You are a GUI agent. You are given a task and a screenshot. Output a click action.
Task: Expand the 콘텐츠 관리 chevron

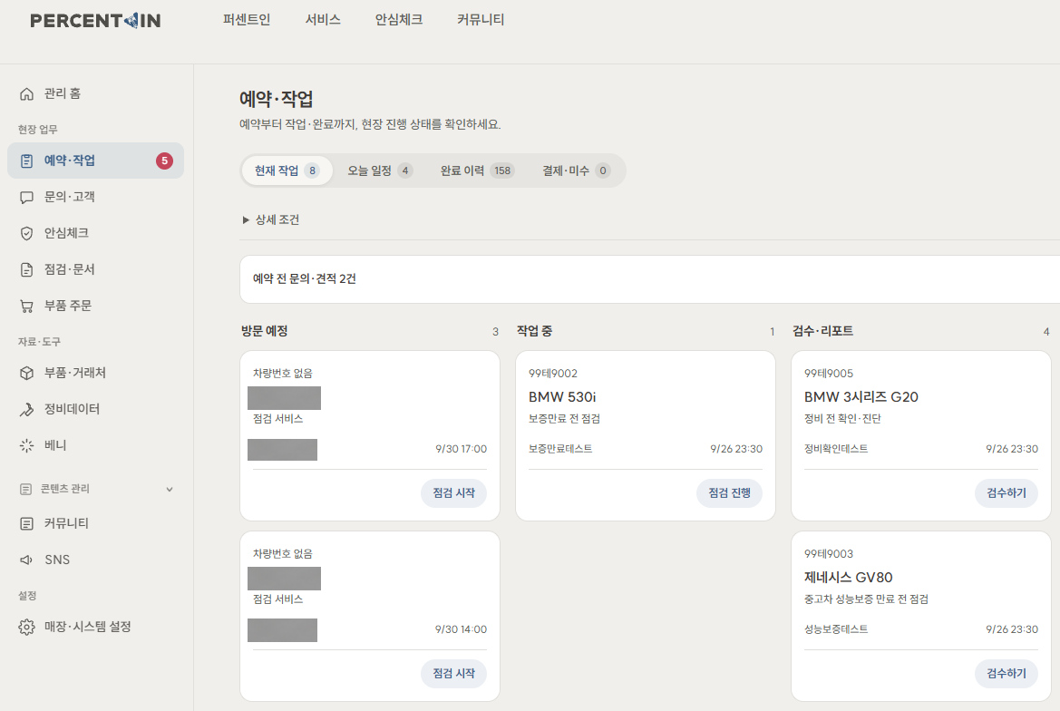170,490
